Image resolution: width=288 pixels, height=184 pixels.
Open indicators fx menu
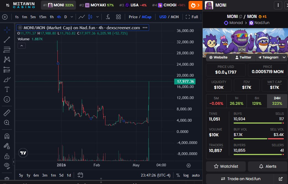[x=108, y=17]
